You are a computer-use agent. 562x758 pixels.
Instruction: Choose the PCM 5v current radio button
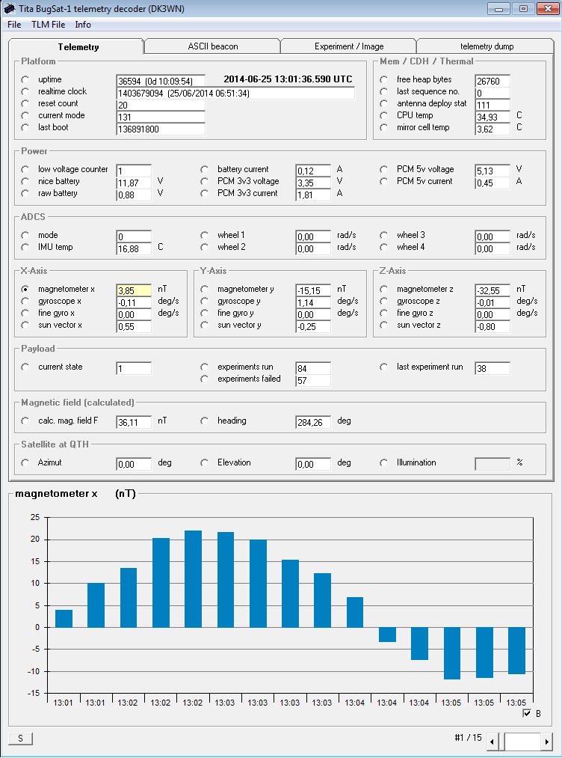(384, 182)
